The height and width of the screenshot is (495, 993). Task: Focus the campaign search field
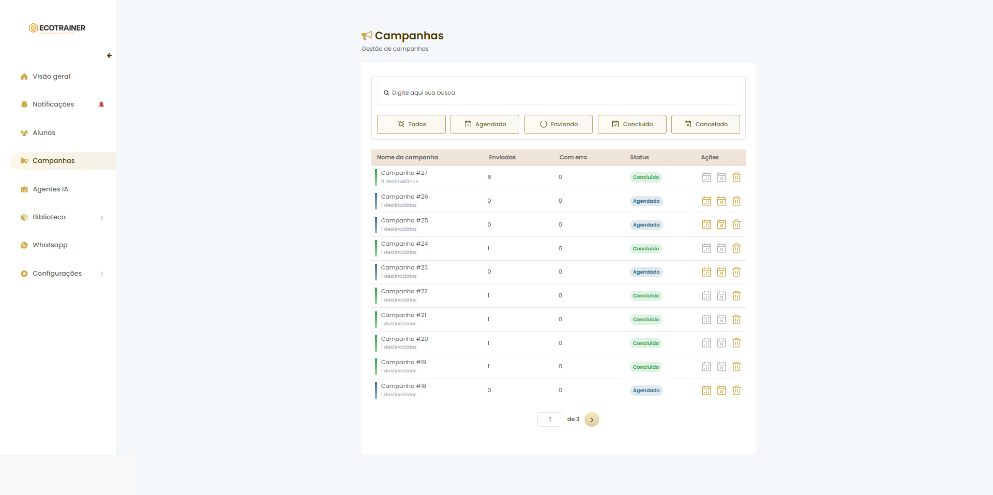click(558, 93)
